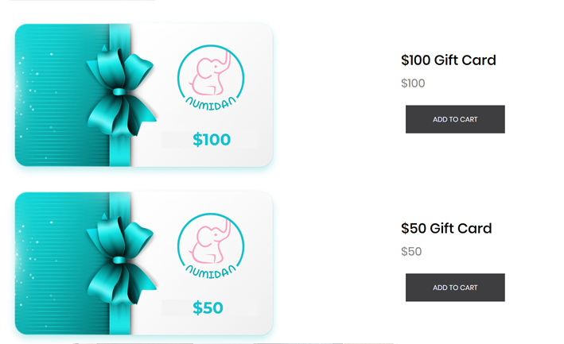The image size is (564, 344).
Task: Open the $50 Gift Card product title
Action: point(446,229)
